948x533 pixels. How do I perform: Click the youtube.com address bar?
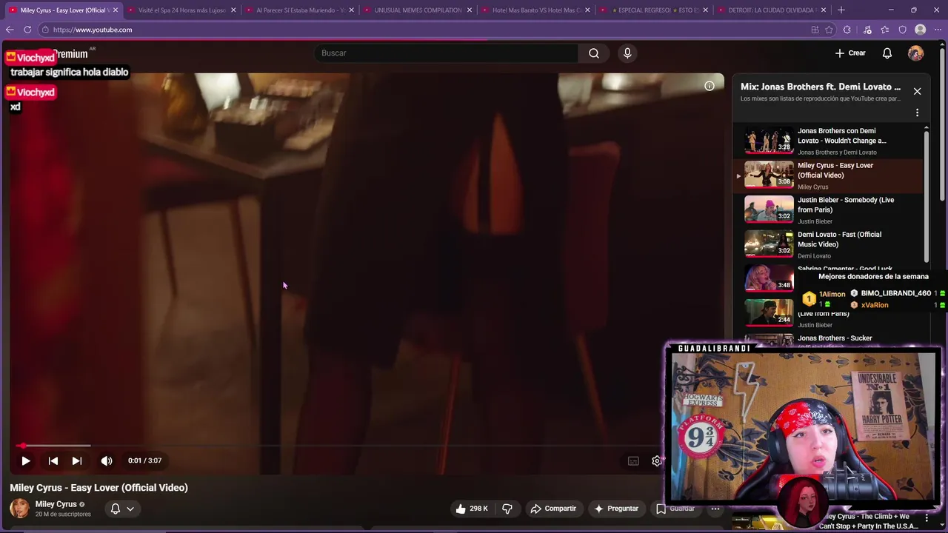422,30
